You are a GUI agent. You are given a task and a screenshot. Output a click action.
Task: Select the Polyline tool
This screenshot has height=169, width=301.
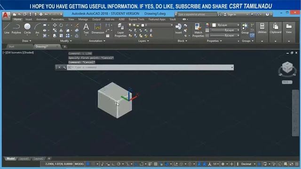coord(16,29)
